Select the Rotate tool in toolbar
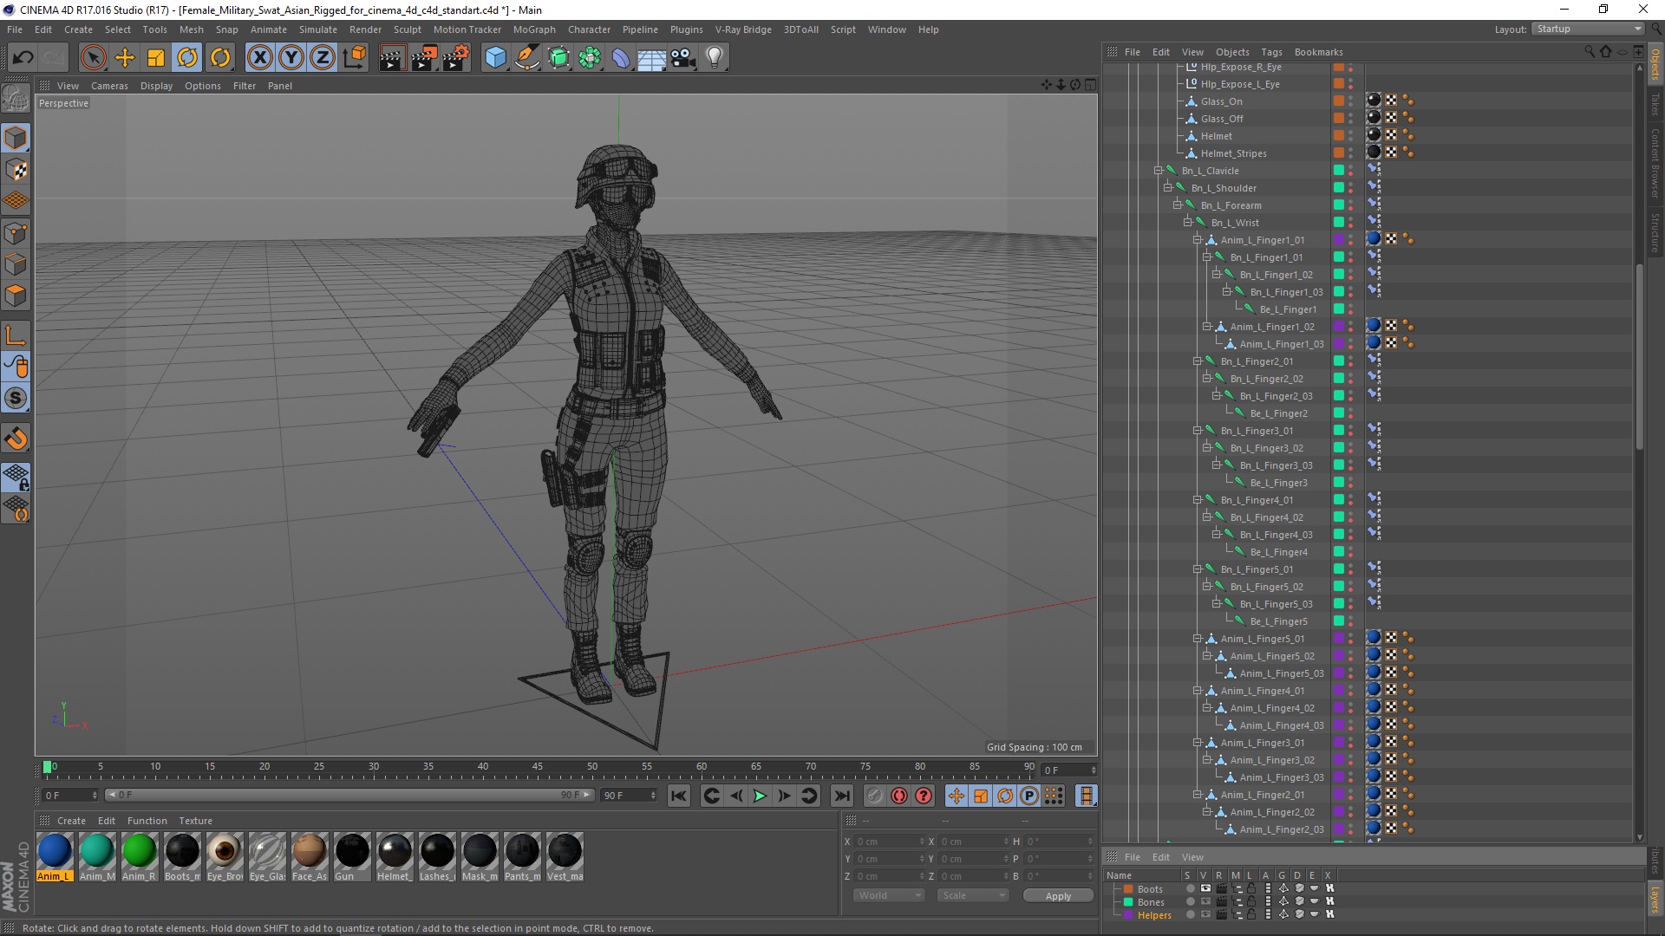The image size is (1665, 936). tap(187, 56)
